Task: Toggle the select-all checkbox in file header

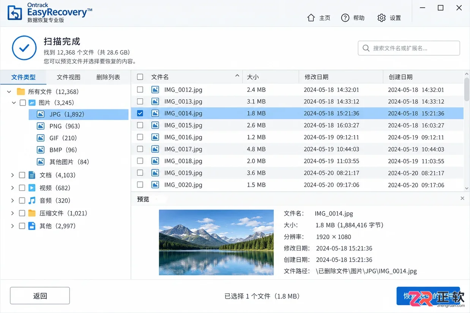Action: pyautogui.click(x=140, y=77)
